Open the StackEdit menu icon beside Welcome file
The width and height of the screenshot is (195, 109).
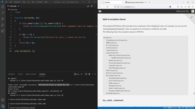point(193,11)
